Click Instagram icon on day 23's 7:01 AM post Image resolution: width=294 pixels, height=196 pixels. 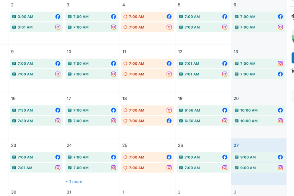tap(58, 168)
